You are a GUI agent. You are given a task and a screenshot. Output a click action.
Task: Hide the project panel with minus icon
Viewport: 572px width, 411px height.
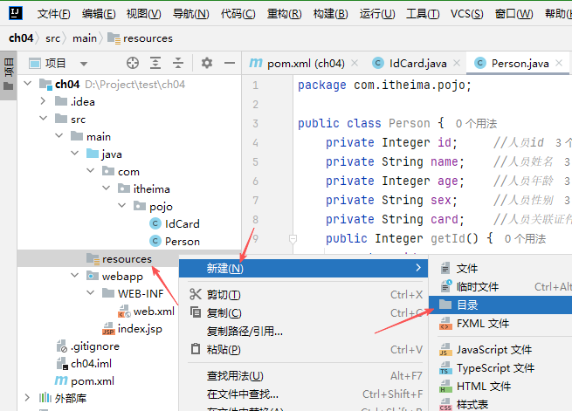(229, 63)
